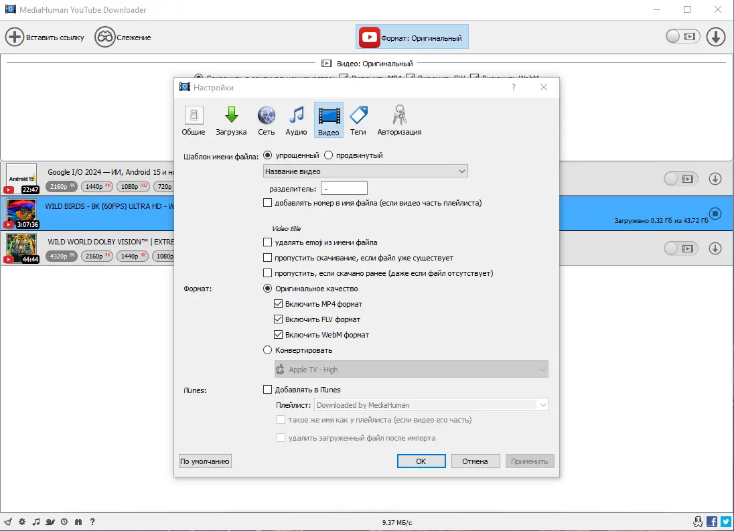Open the help question mark icon
Image resolution: width=734 pixels, height=531 pixels.
click(92, 521)
